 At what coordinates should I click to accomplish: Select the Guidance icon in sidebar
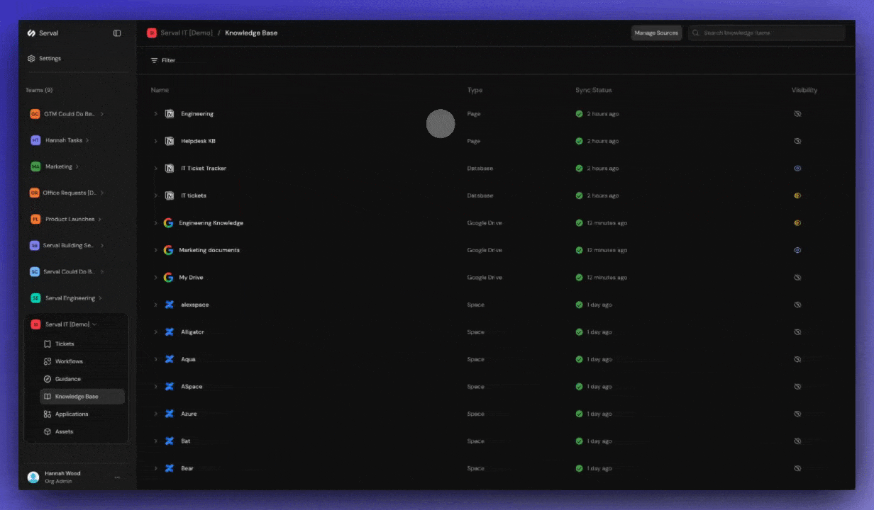(x=47, y=379)
